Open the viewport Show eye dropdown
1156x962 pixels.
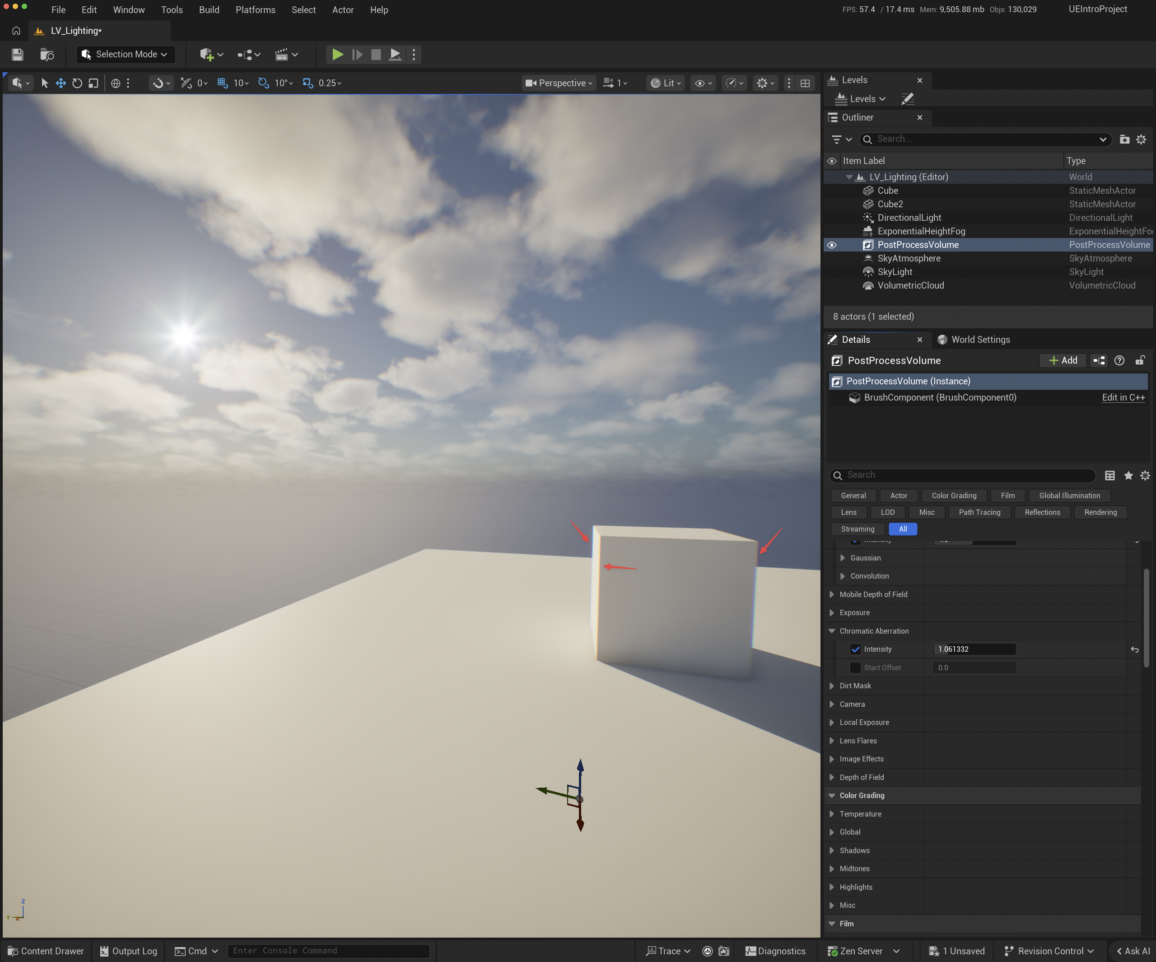(x=704, y=83)
